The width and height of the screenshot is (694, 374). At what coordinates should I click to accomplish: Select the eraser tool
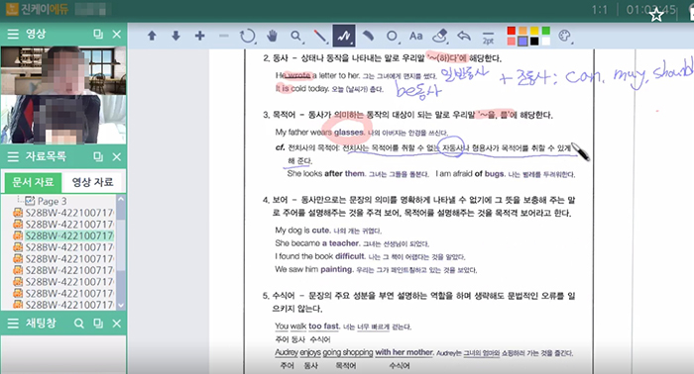point(439,37)
